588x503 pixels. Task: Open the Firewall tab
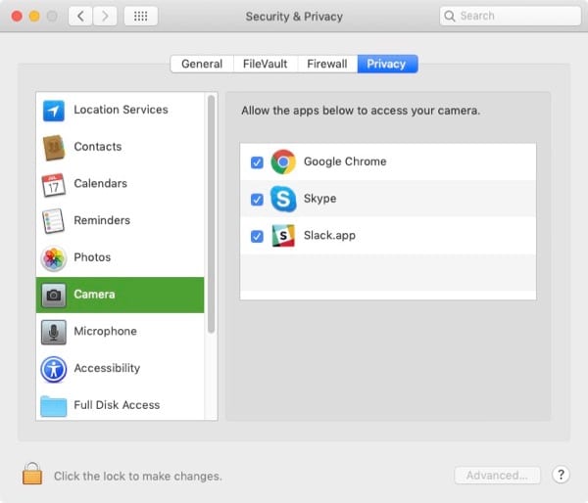click(x=327, y=64)
